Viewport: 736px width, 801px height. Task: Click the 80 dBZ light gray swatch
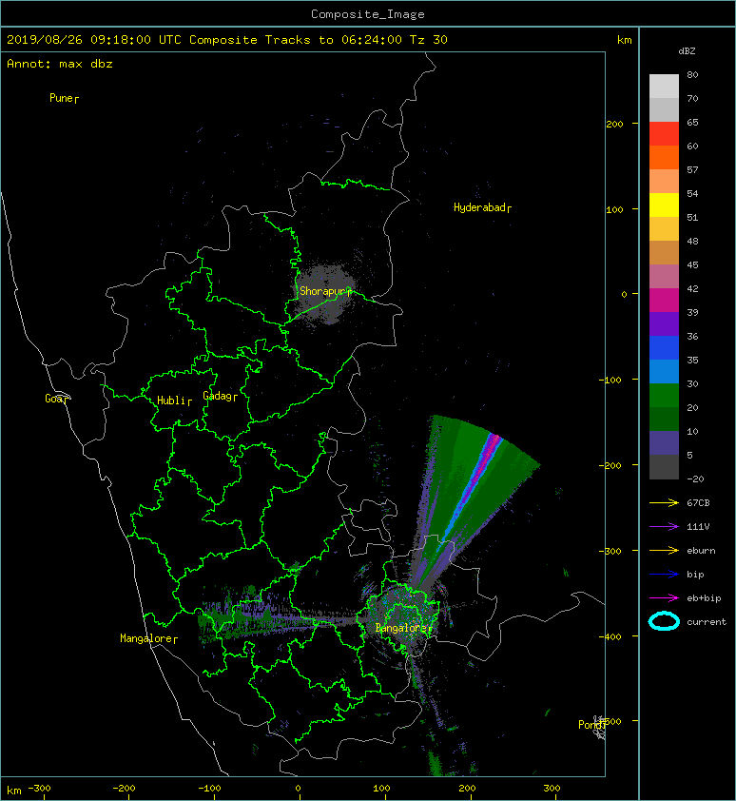click(x=664, y=86)
